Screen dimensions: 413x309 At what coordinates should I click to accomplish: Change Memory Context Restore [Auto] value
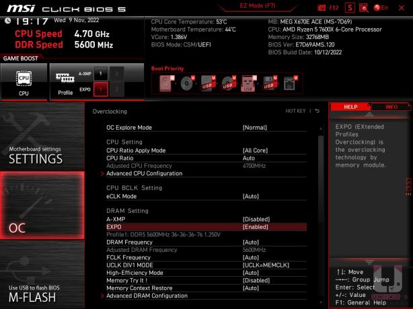(250, 288)
